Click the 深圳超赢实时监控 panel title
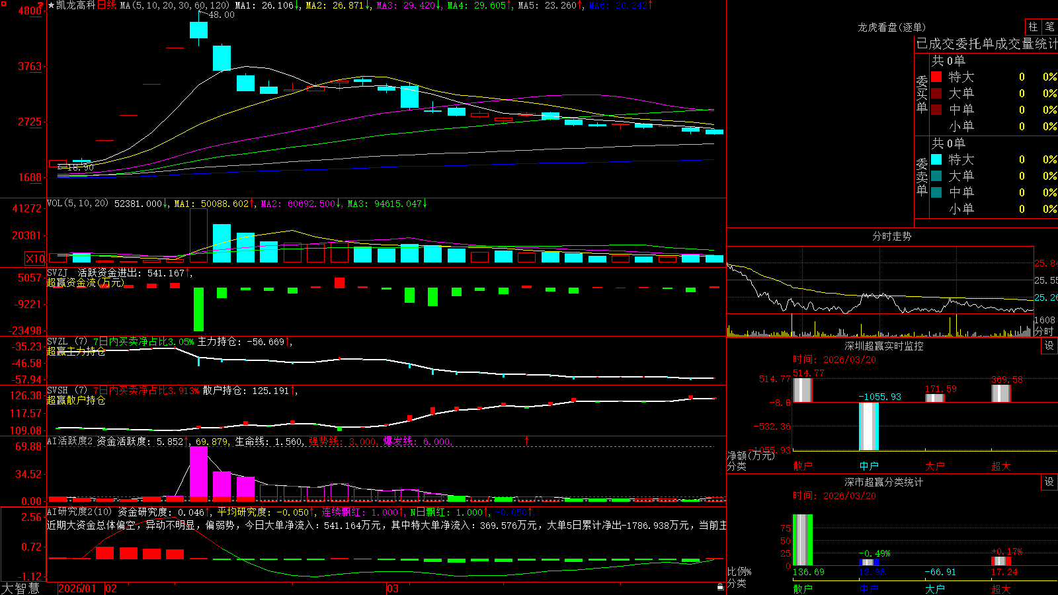Viewport: 1058px width, 595px height. coord(884,346)
